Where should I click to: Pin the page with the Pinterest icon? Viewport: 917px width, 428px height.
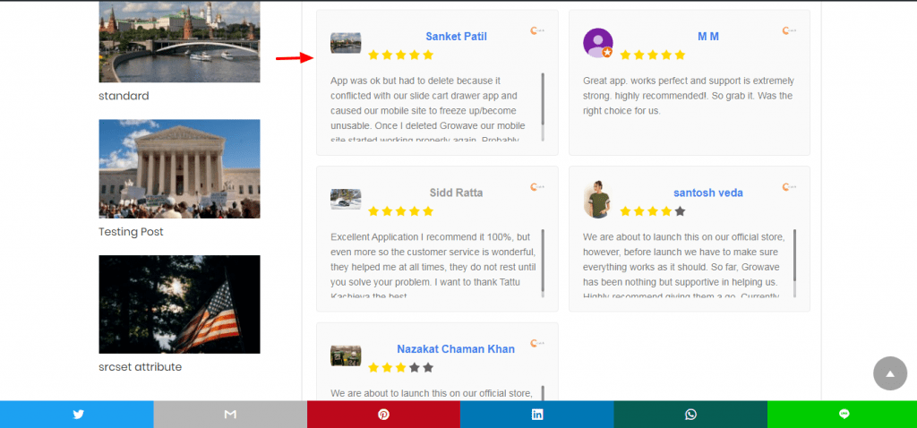point(383,415)
